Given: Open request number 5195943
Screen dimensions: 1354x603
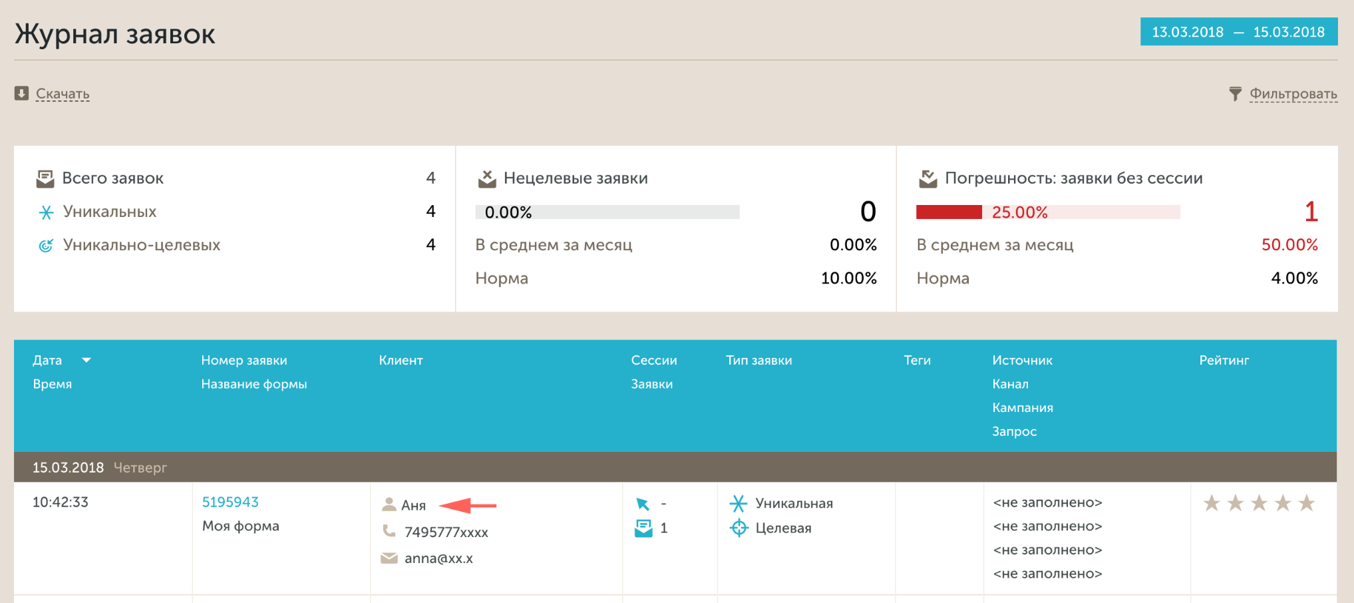Looking at the screenshot, I should click(230, 502).
